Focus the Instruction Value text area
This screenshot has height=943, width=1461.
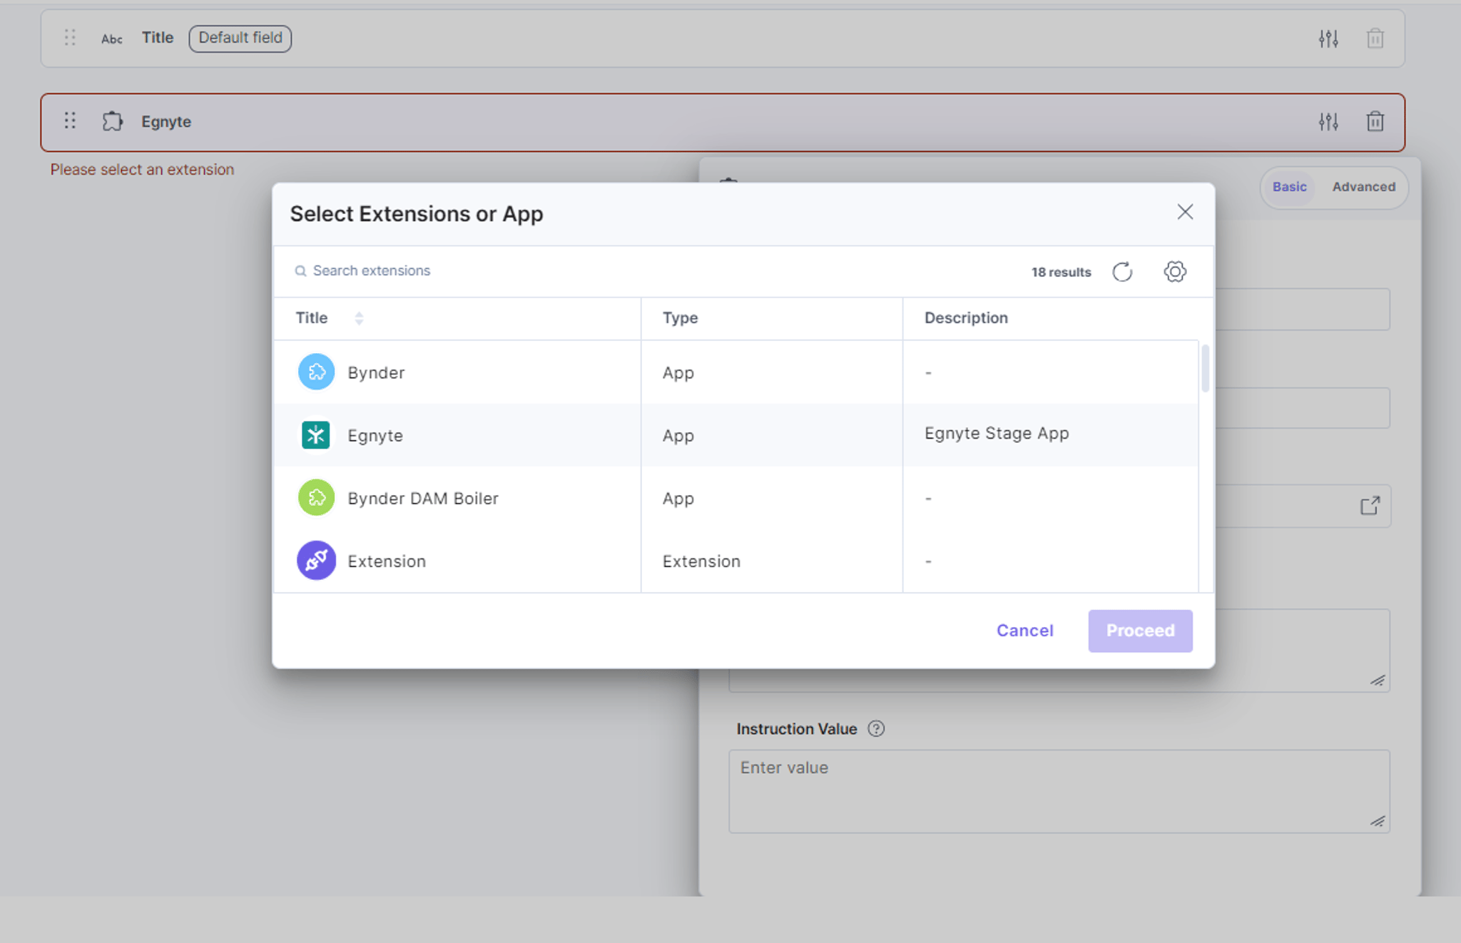1059,791
